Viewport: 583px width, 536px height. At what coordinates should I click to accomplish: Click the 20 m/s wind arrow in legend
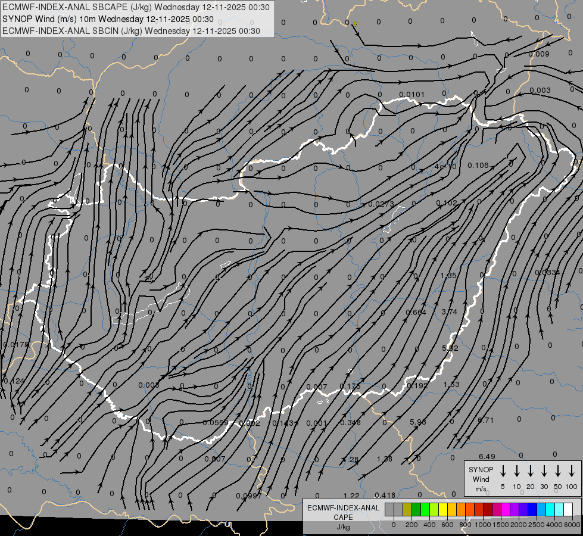[530, 471]
